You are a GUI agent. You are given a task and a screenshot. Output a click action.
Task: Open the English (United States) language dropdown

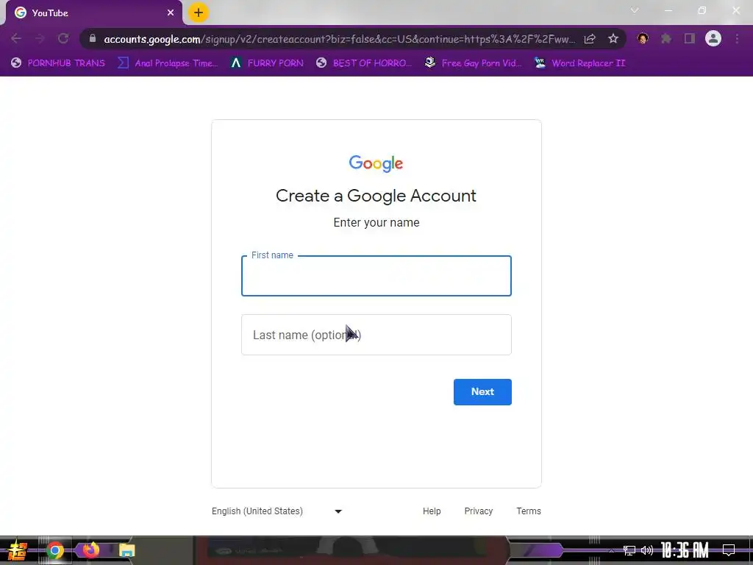[277, 511]
